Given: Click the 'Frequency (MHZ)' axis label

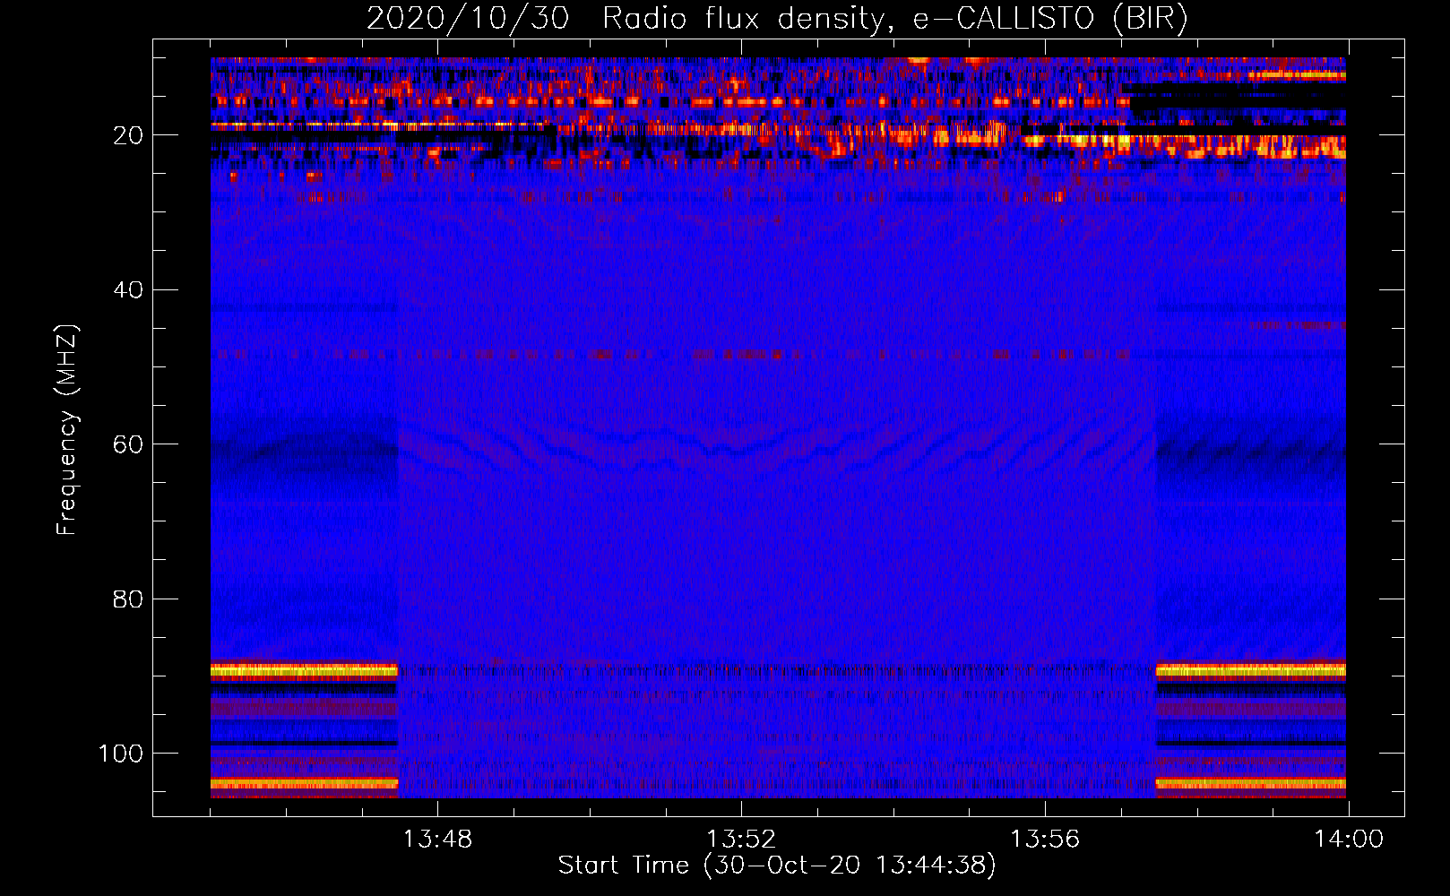Looking at the screenshot, I should point(67,430).
